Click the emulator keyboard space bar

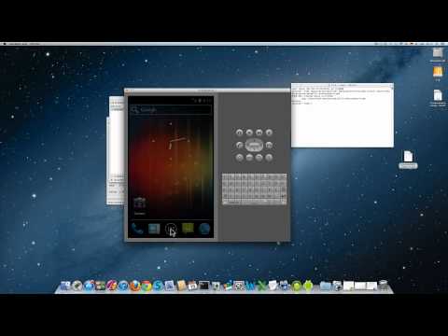pos(255,202)
